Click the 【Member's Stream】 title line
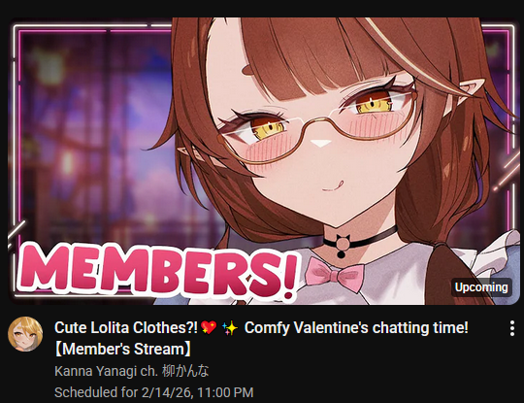Image resolution: width=524 pixels, height=403 pixels. click(122, 350)
